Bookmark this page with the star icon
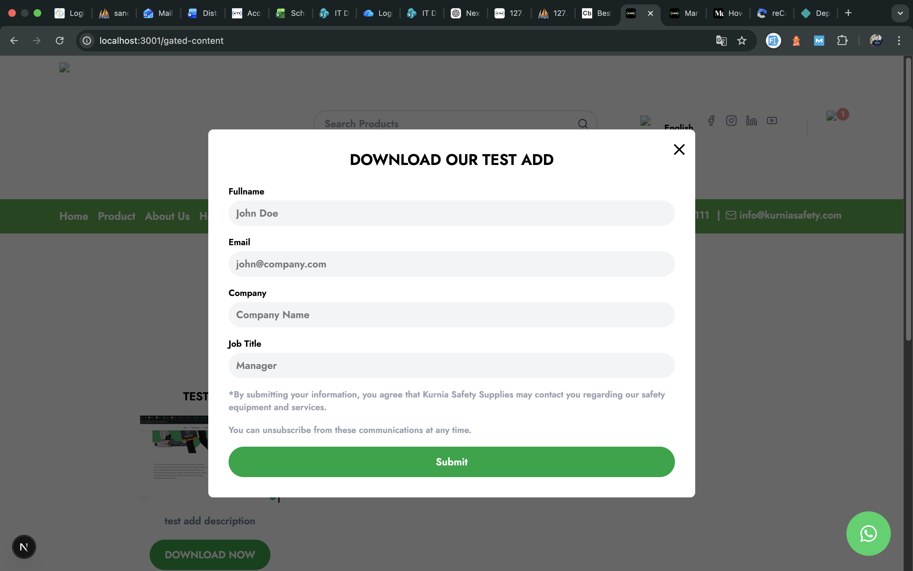The width and height of the screenshot is (913, 571). click(742, 40)
